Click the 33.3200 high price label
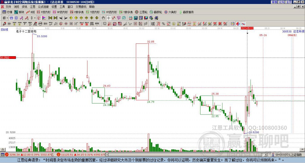The image size is (305, 163). 42,36
